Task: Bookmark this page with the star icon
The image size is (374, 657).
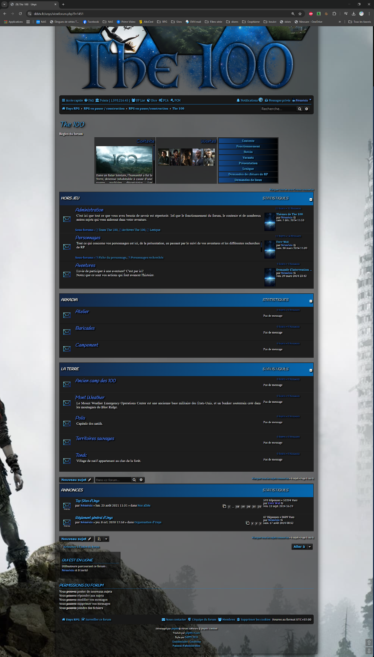Action: [x=300, y=14]
